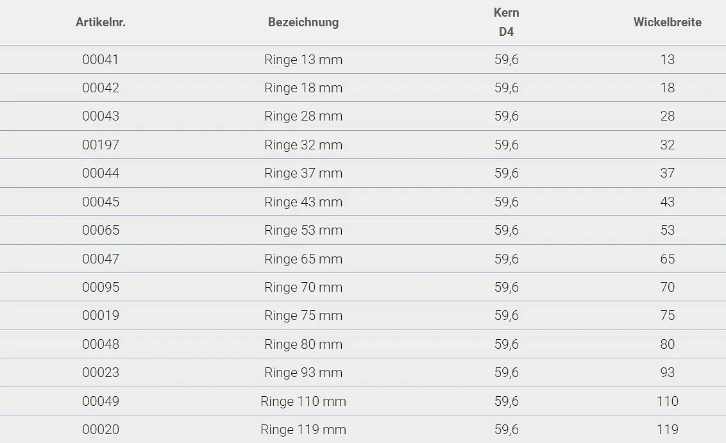Click the Bezeichnung column header
This screenshot has height=443, width=726.
[x=303, y=22]
